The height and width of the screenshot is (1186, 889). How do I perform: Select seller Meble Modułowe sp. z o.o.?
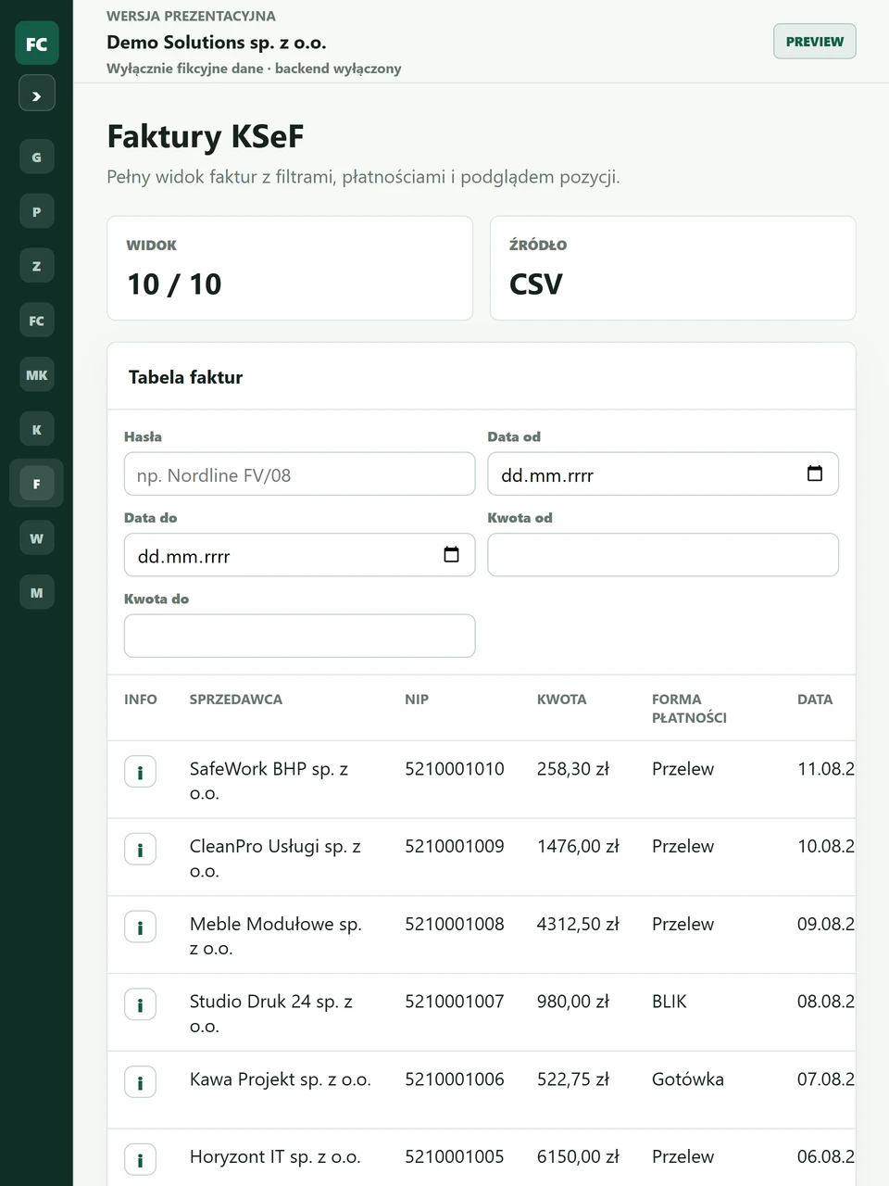tap(276, 936)
